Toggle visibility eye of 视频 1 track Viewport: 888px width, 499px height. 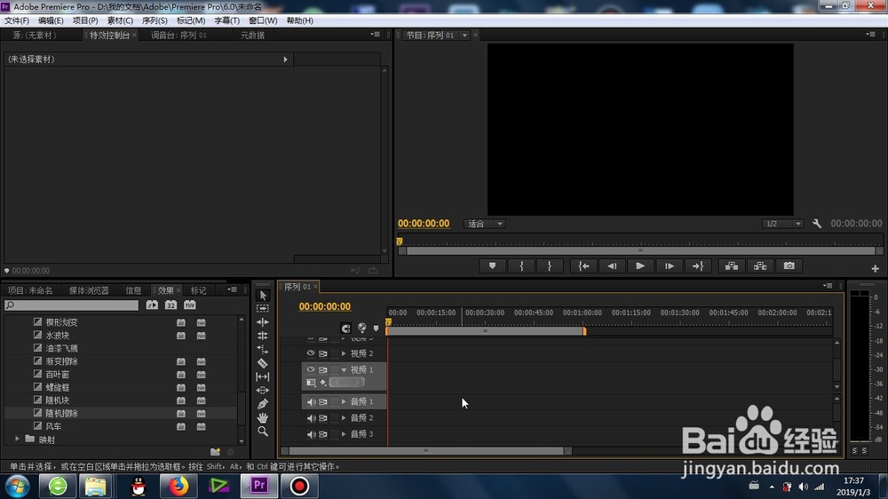point(310,369)
